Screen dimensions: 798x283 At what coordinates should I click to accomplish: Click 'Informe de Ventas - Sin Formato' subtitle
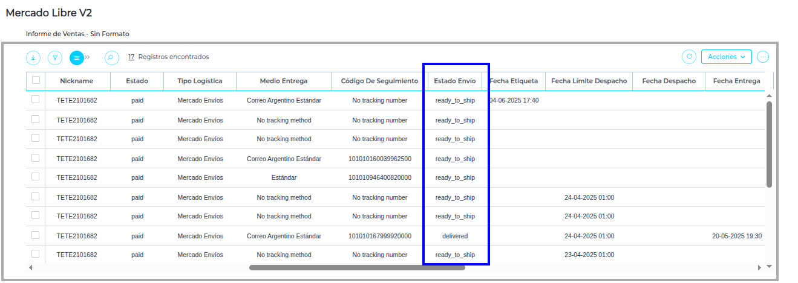pyautogui.click(x=77, y=34)
